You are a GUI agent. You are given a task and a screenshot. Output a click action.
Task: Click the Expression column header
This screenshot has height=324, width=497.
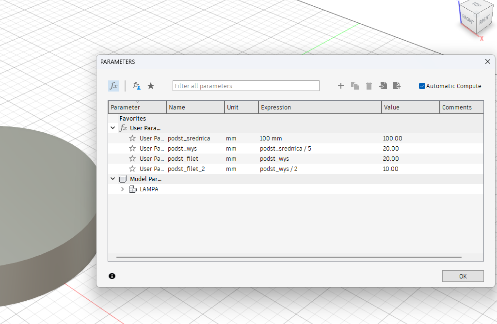tap(320, 108)
